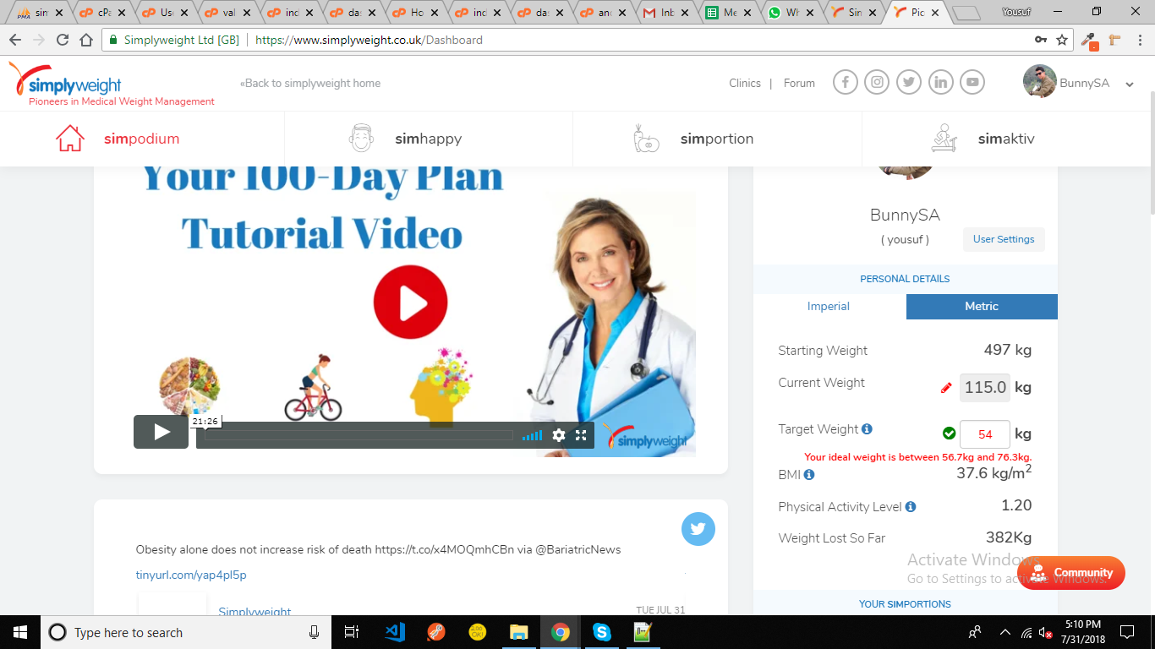Open the tinyurl.com/yap4pl5p link
Image resolution: width=1155 pixels, height=649 pixels.
pos(191,575)
